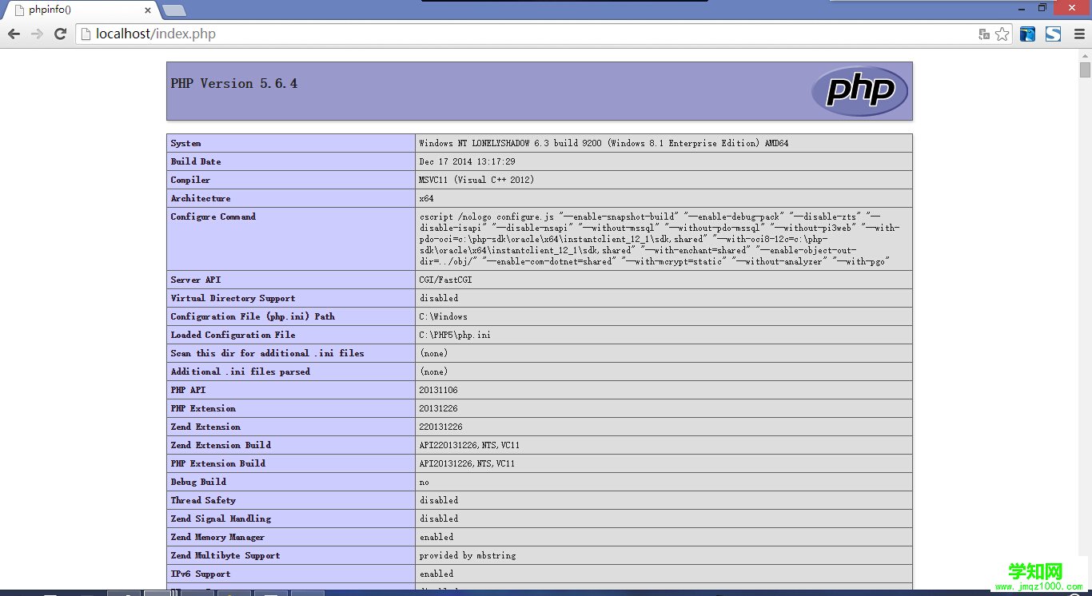Click Scan this dir for additional .ini files
The width and height of the screenshot is (1092, 596).
tap(267, 353)
